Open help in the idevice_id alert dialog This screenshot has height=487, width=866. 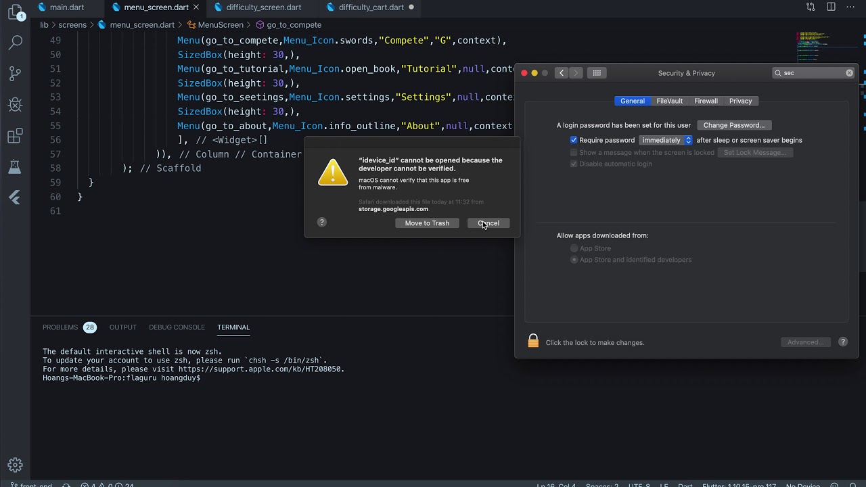click(321, 222)
